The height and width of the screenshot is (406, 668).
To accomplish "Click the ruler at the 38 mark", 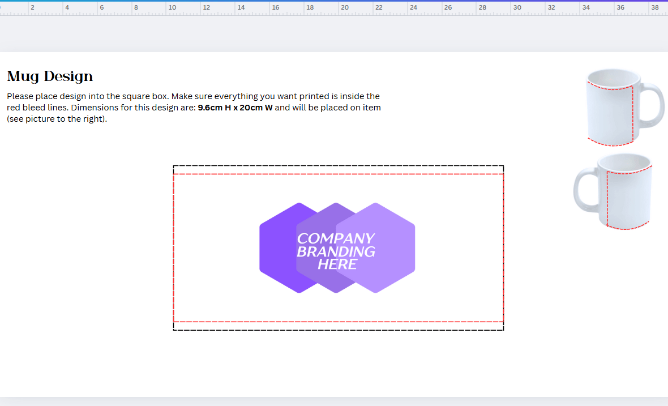I will pyautogui.click(x=656, y=7).
